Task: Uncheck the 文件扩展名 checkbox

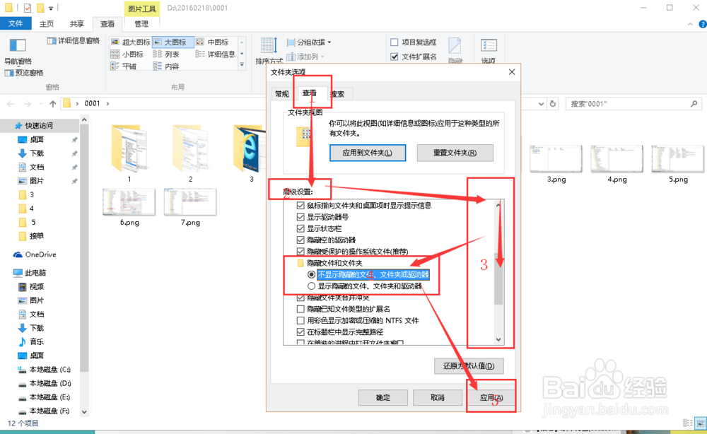Action: point(394,57)
